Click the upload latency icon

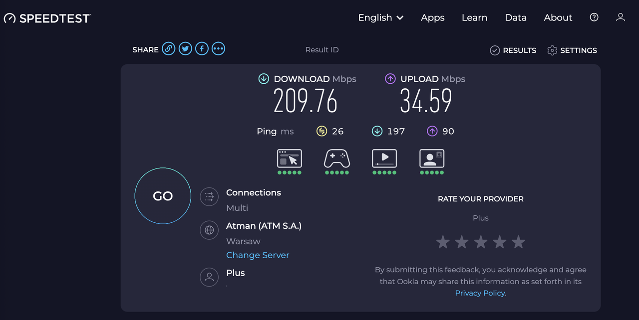[432, 131]
